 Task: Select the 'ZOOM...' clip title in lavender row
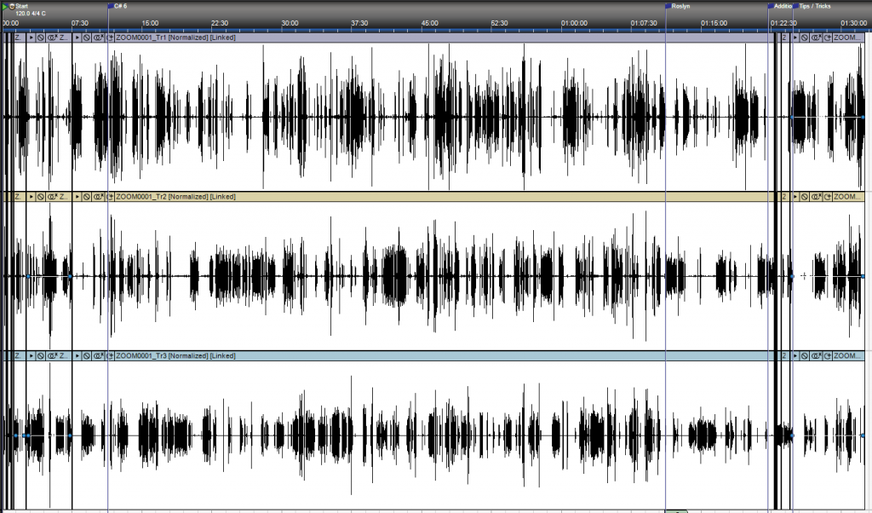(847, 37)
